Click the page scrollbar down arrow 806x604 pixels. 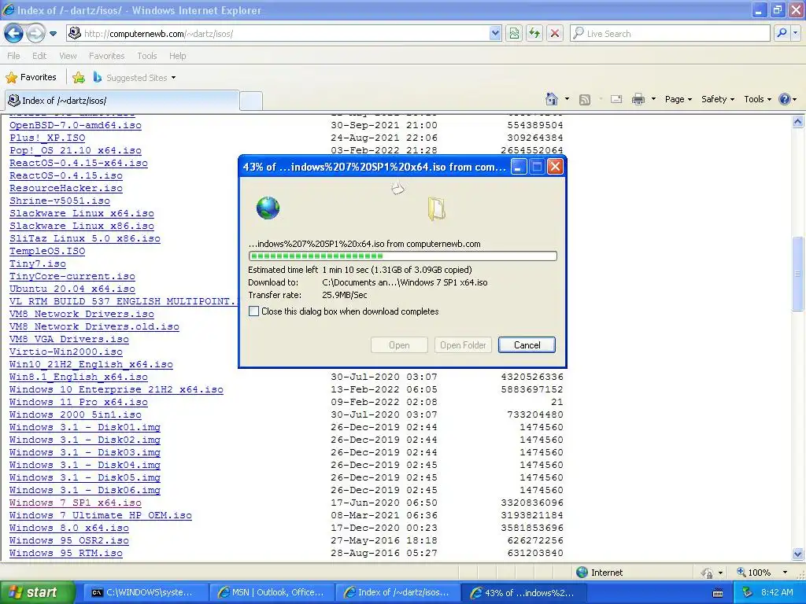[x=798, y=554]
